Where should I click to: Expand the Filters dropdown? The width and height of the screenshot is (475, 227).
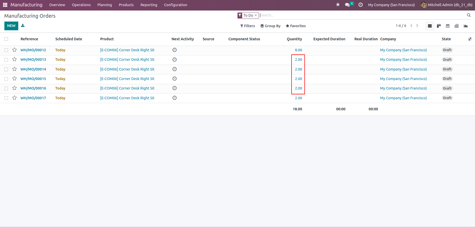[248, 26]
